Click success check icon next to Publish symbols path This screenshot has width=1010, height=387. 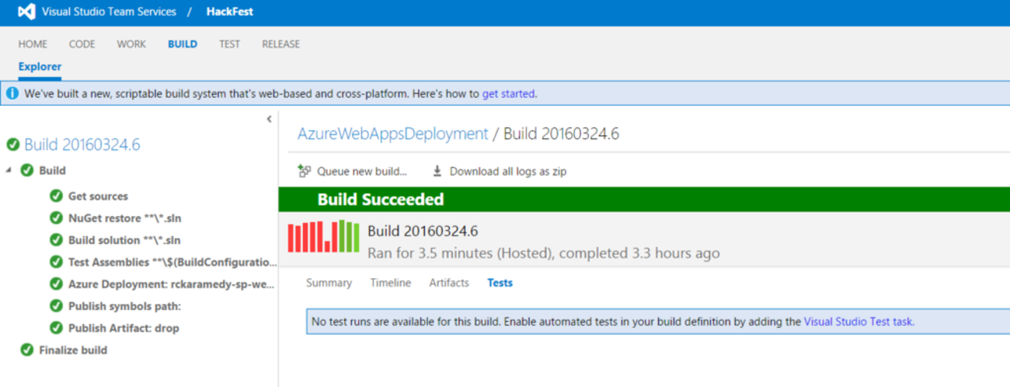click(x=56, y=306)
